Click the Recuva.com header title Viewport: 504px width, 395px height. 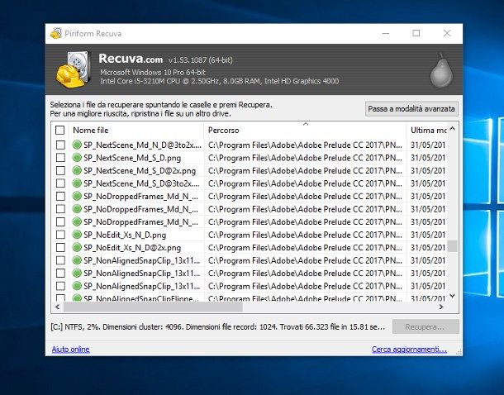coord(131,59)
